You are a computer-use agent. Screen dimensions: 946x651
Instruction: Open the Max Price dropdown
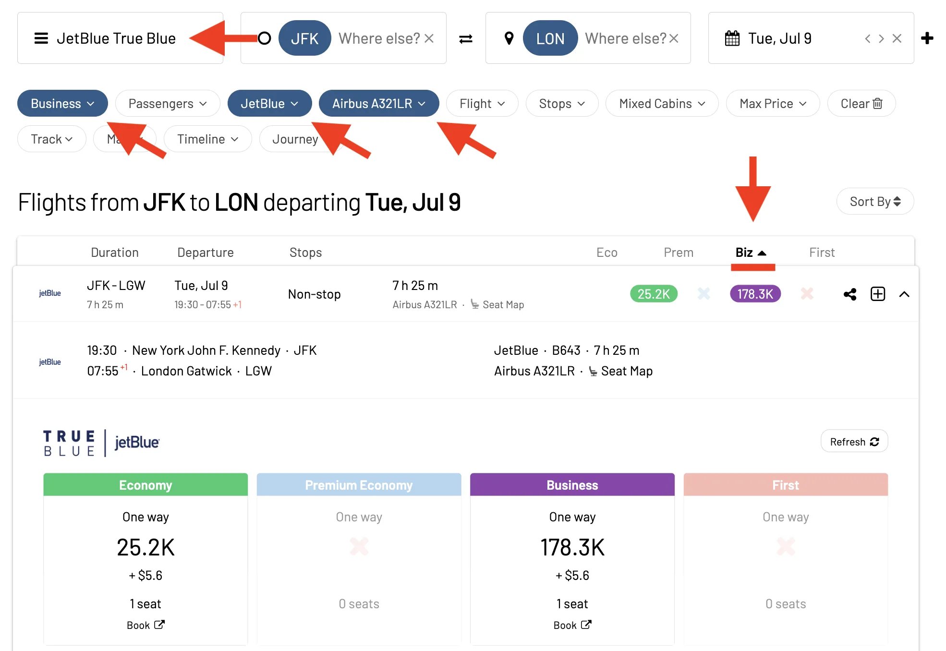pos(773,103)
